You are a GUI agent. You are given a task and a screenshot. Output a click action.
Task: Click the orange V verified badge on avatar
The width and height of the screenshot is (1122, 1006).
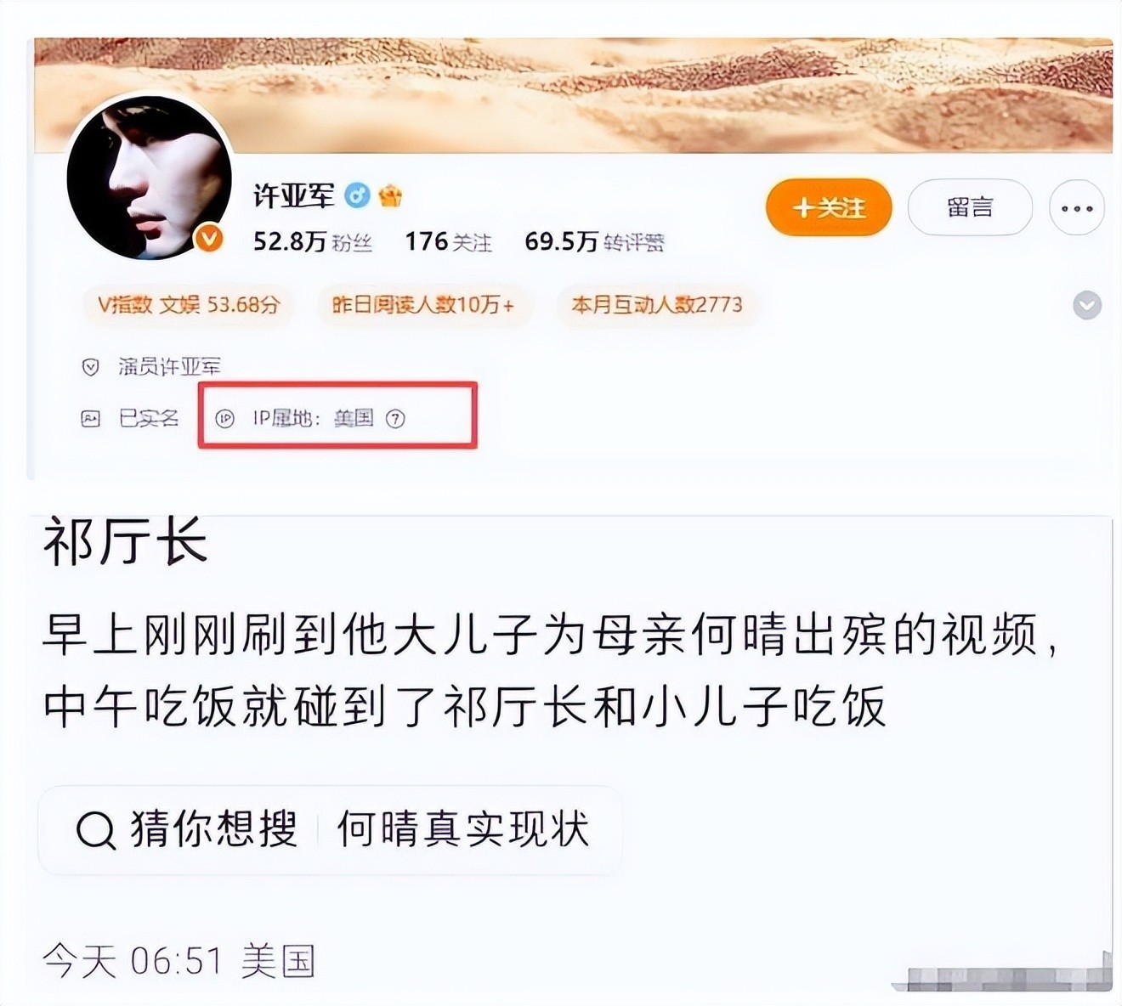(x=209, y=238)
